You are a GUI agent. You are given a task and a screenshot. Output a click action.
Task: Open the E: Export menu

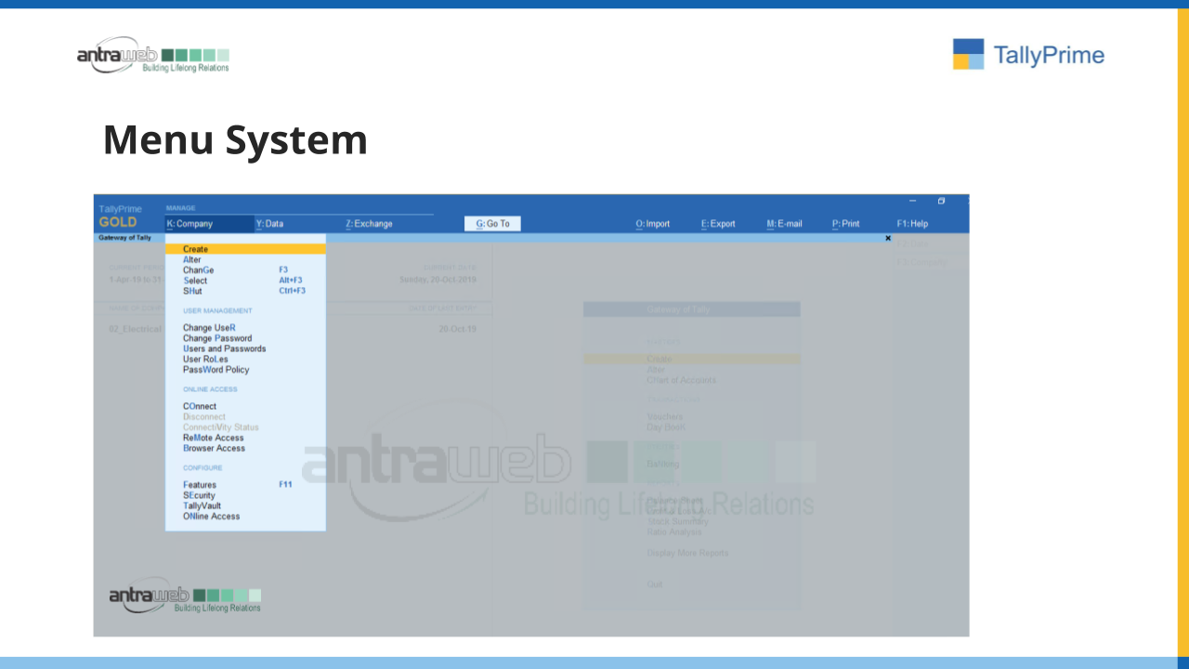point(718,224)
